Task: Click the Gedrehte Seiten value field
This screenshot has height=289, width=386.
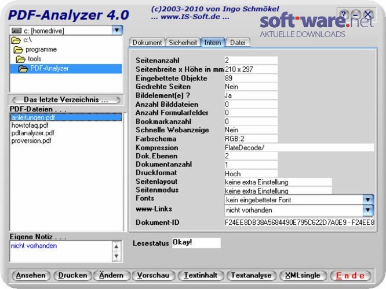Action: (x=251, y=87)
